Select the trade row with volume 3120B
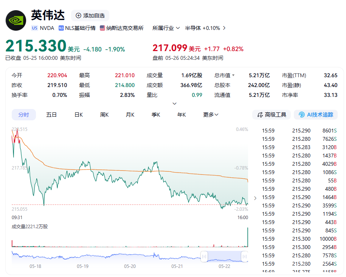The image size is (346, 277). pos(299,147)
